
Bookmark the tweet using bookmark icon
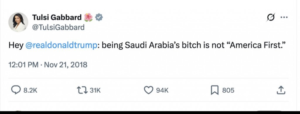tap(215, 90)
